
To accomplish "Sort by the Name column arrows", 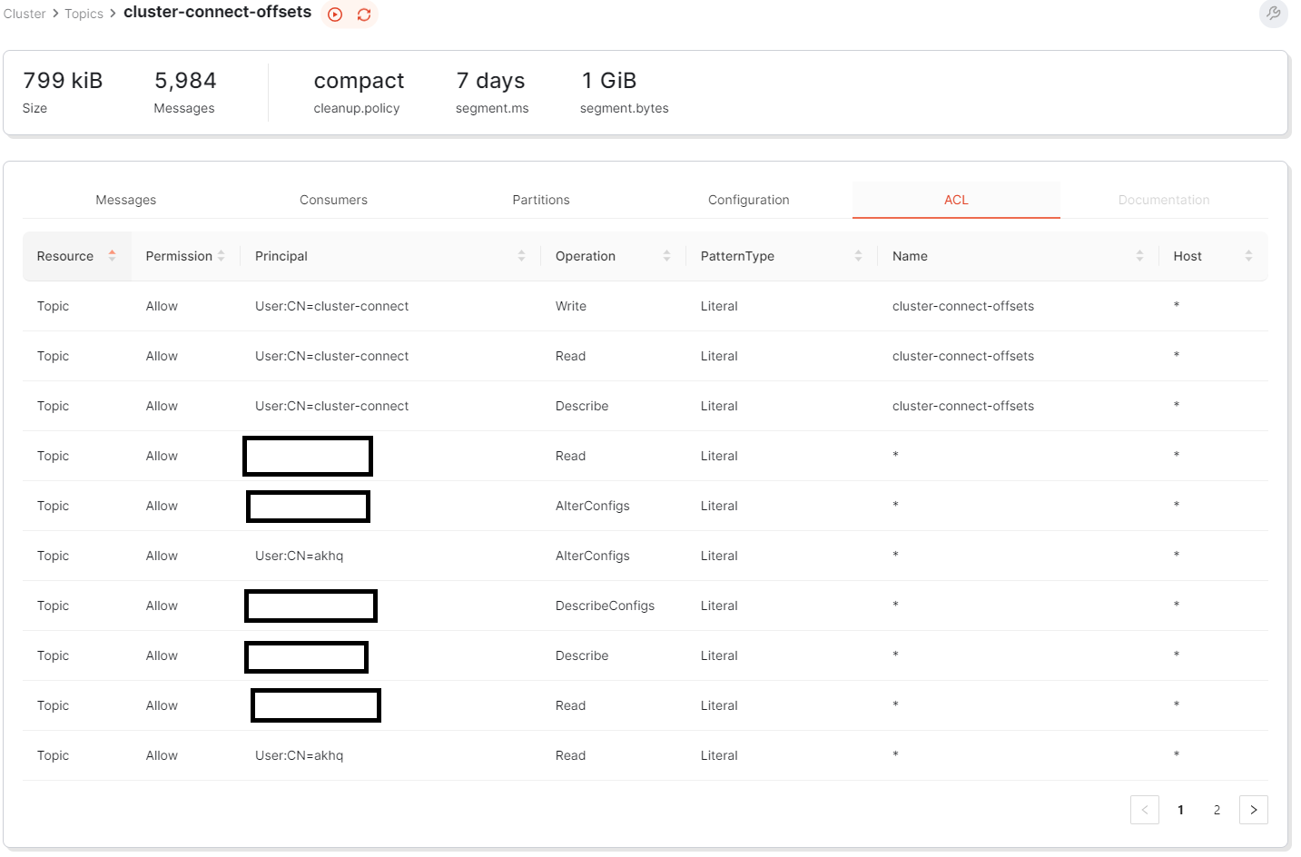I will (1139, 256).
